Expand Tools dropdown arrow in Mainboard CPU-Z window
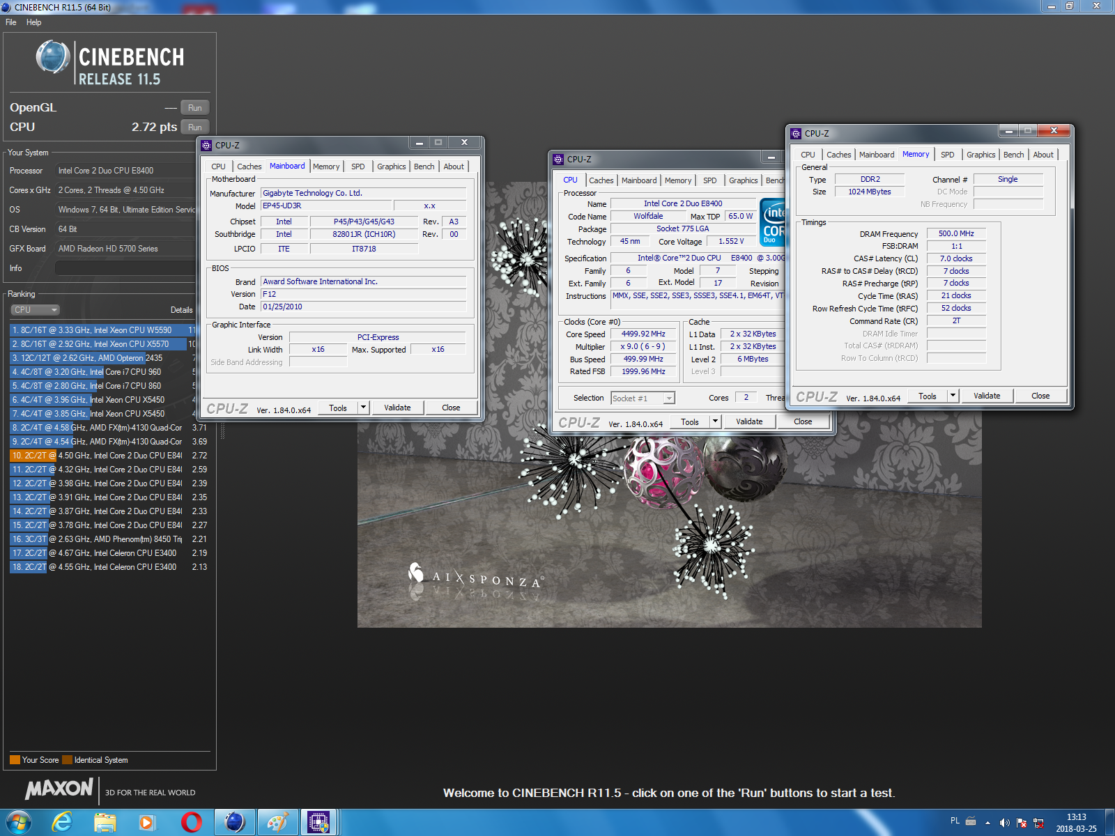Screen dimensions: 1115x836 pyautogui.click(x=363, y=408)
